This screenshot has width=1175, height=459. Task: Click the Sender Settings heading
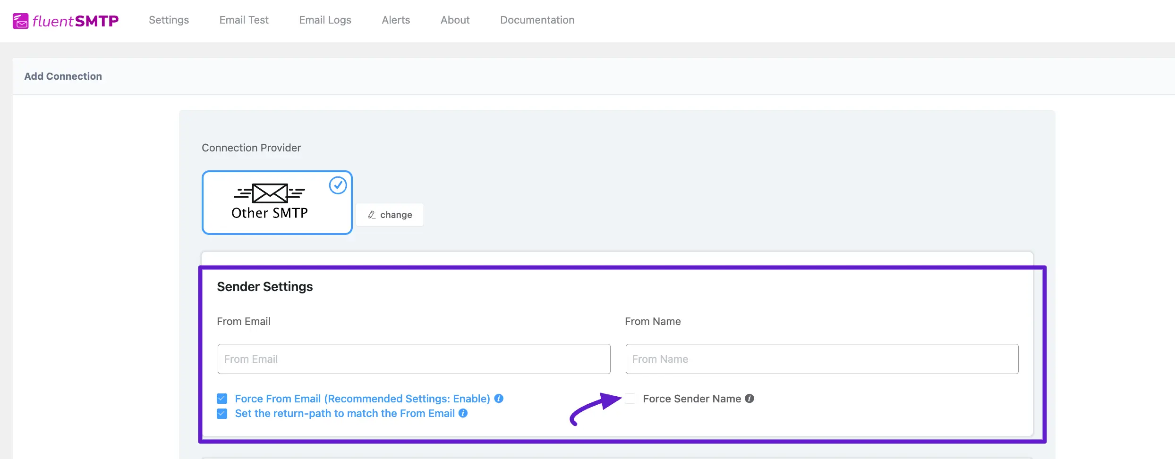pyautogui.click(x=264, y=286)
